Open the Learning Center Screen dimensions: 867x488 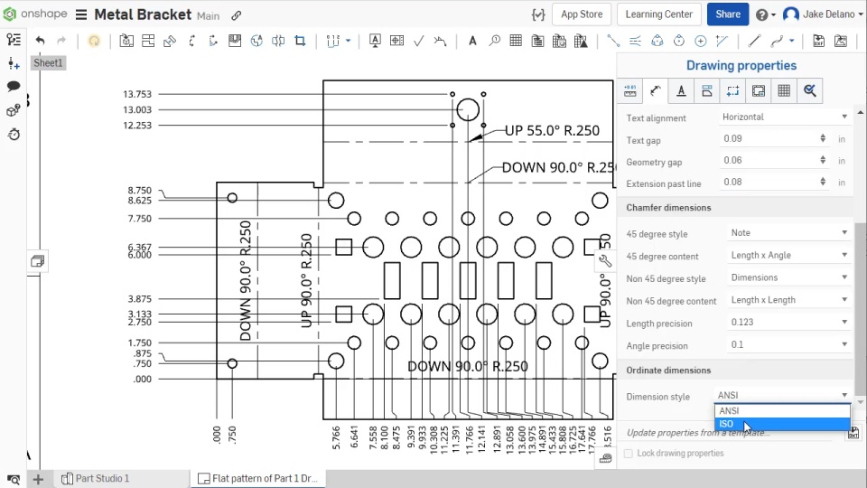658,14
